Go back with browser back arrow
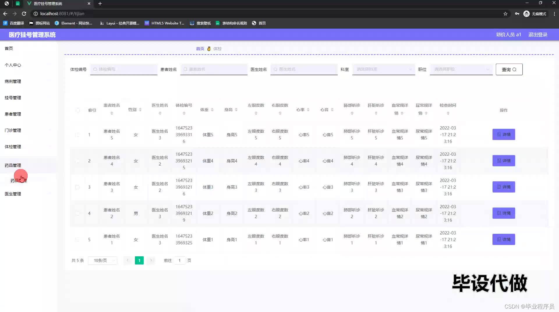 click(x=5, y=14)
